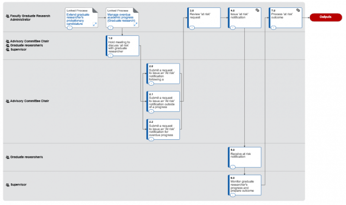Expand step 2.2 request for overdue progress
This screenshot has width=346, height=205.
pos(151,139)
